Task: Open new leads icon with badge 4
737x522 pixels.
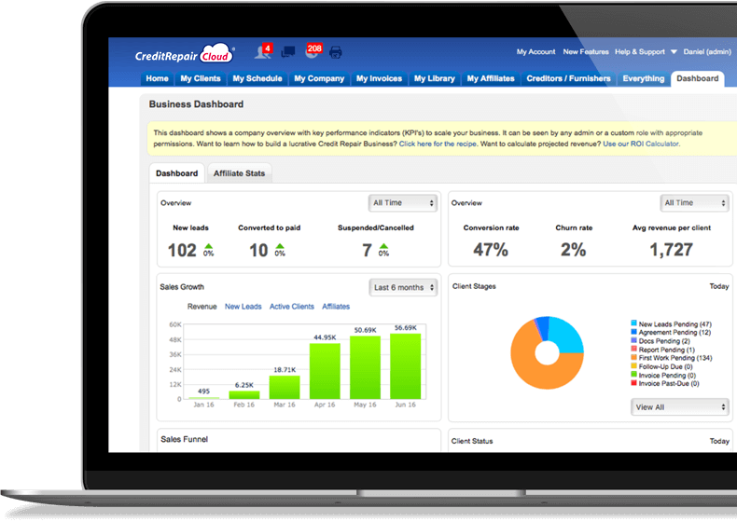Action: (263, 52)
